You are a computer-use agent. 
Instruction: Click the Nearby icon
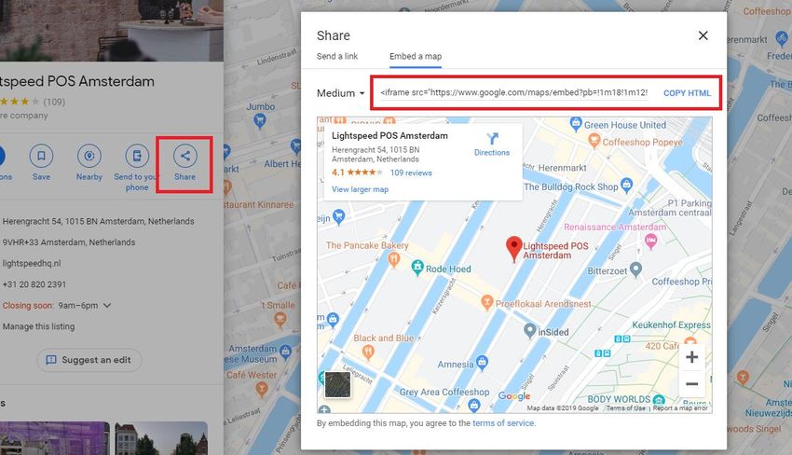[x=89, y=156]
